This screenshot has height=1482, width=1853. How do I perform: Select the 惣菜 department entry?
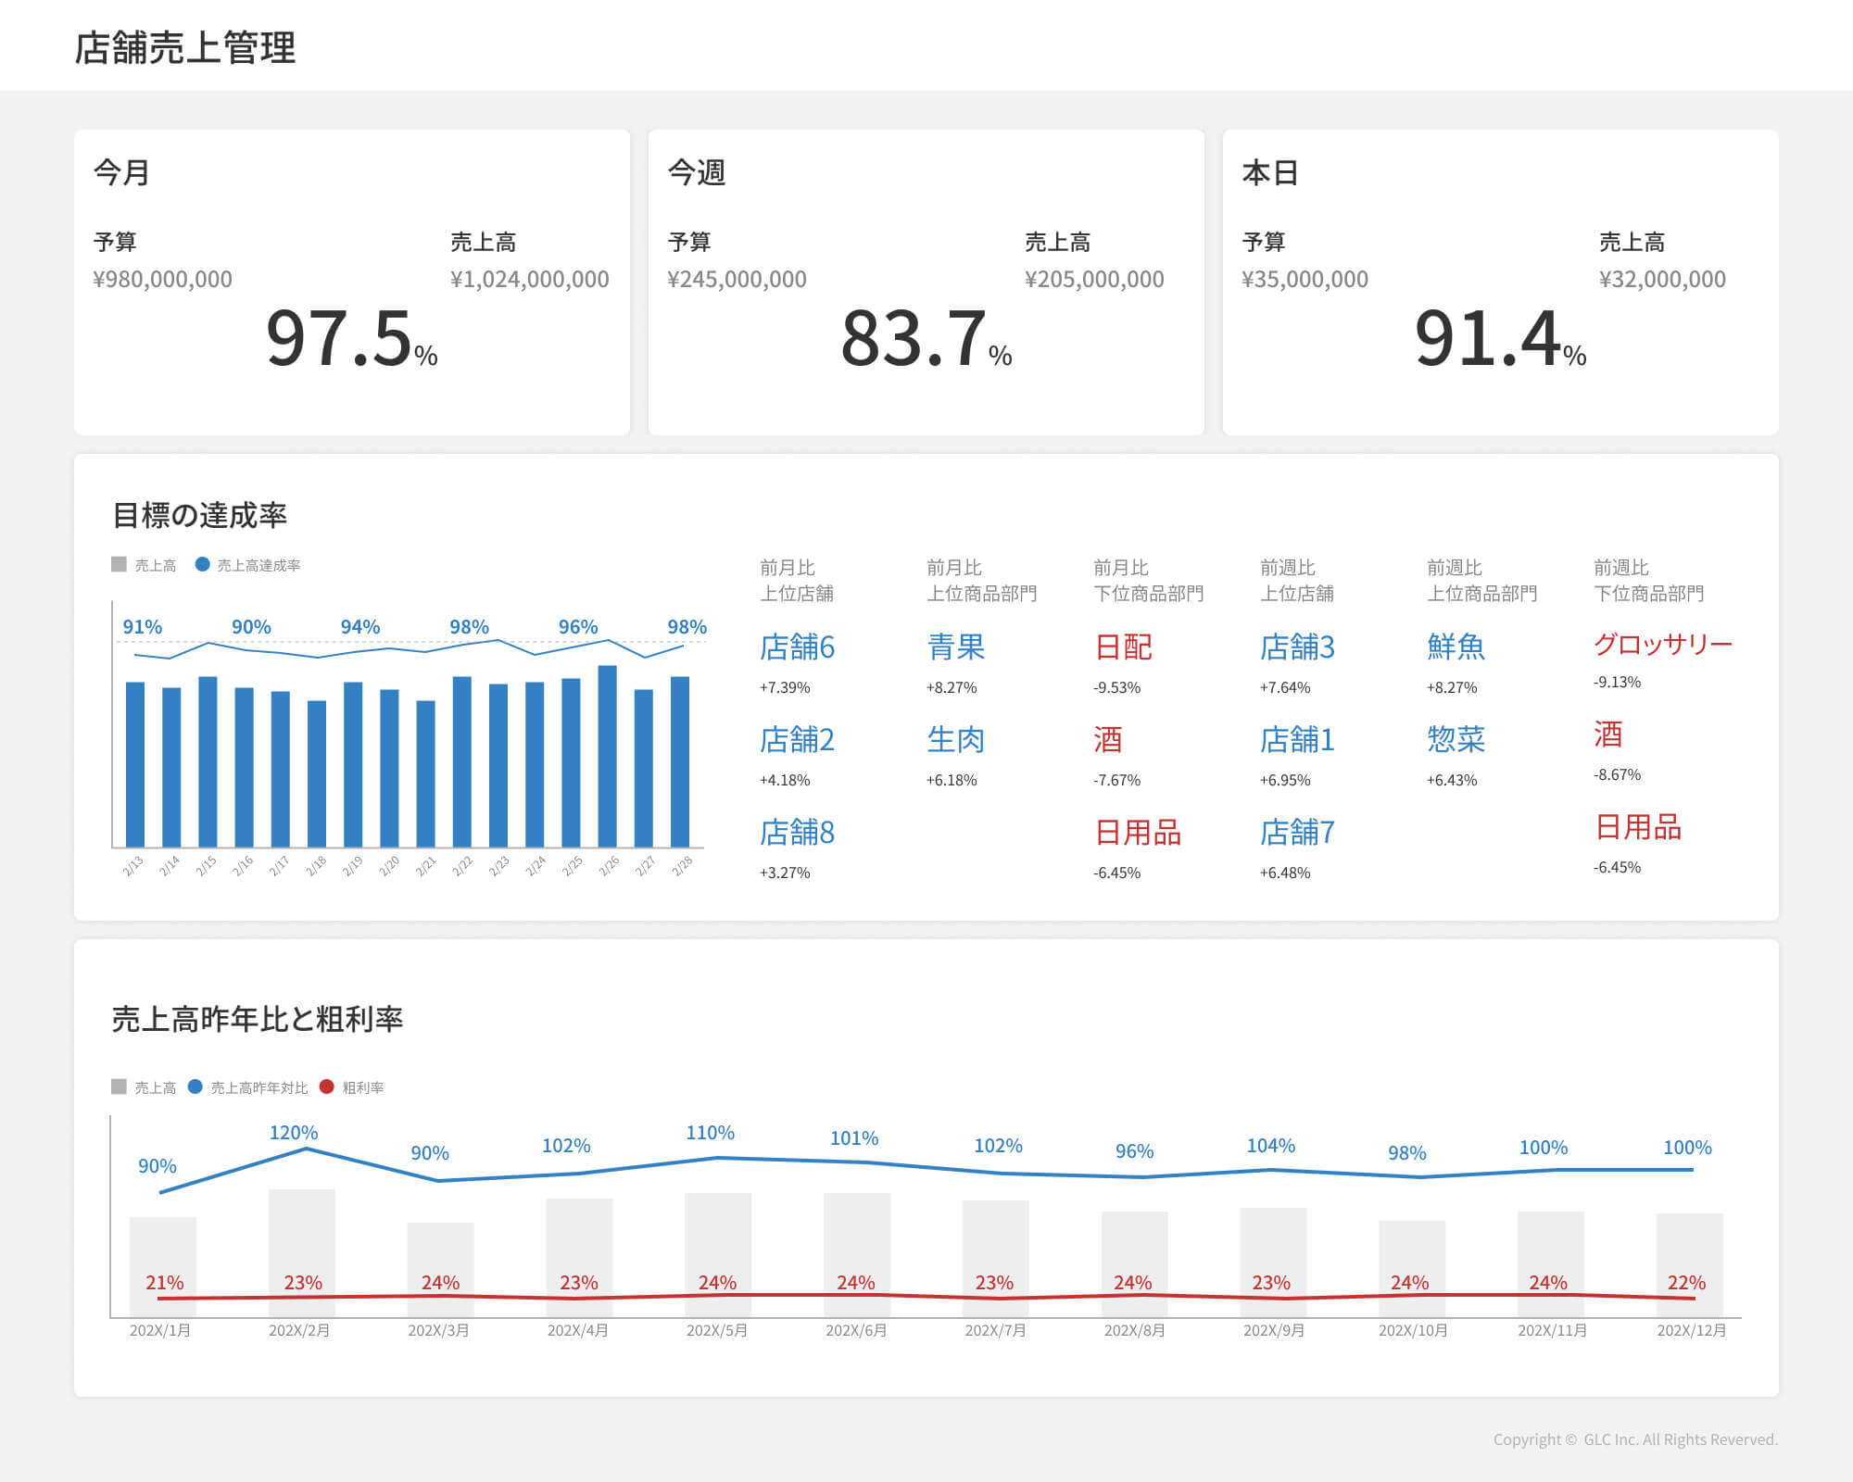1456,739
